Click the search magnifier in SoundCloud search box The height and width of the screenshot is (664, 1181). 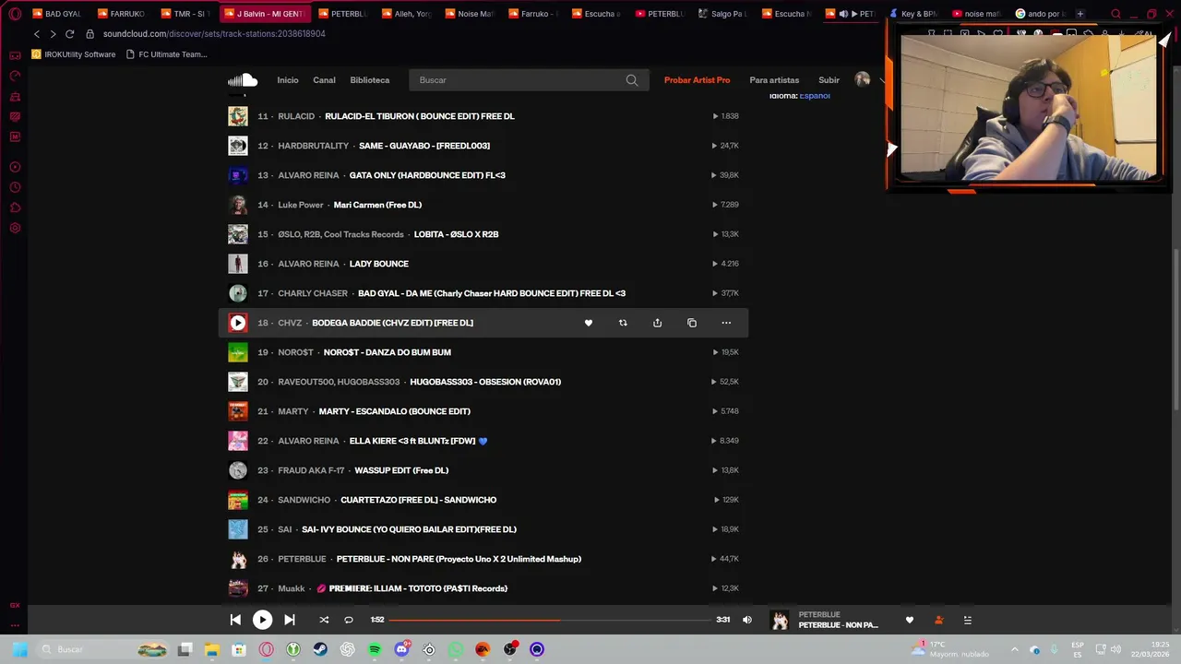coord(632,80)
